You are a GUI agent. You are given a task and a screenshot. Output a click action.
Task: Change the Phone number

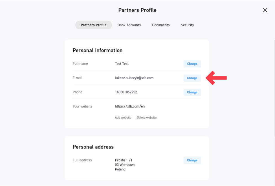coord(192,92)
